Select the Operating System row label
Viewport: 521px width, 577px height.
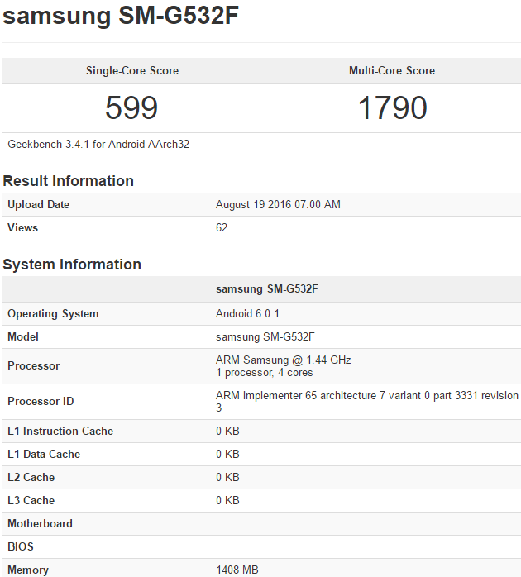click(53, 314)
